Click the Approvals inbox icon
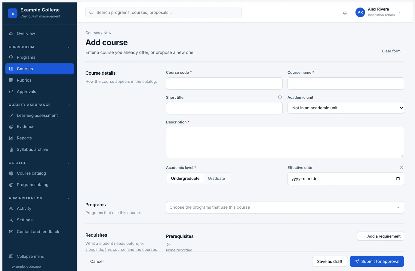415x271 pixels. click(11, 92)
